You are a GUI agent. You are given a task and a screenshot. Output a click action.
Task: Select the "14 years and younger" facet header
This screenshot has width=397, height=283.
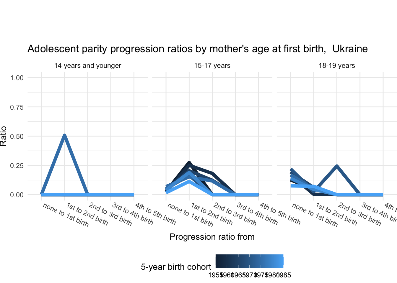[x=88, y=65]
